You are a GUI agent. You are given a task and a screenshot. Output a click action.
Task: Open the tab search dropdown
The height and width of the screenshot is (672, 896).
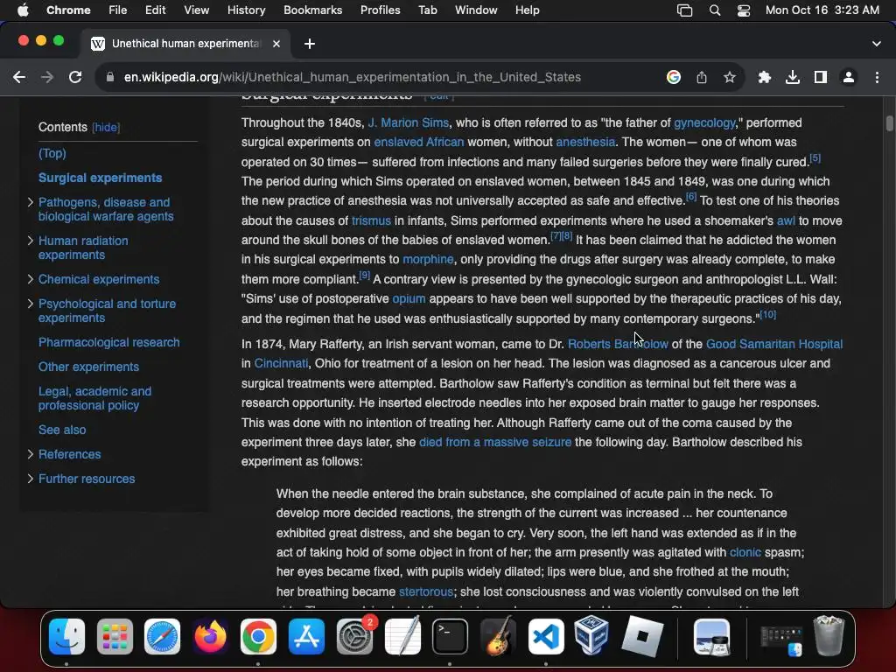pyautogui.click(x=877, y=44)
